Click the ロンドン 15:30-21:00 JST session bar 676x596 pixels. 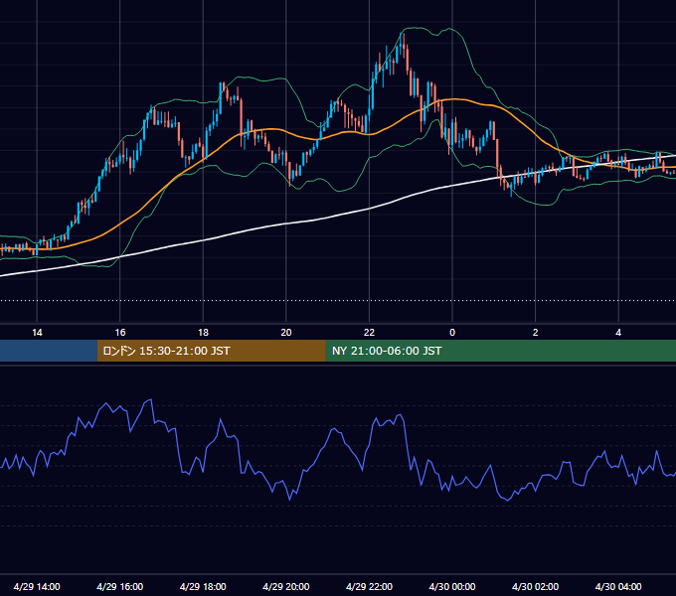(211, 351)
